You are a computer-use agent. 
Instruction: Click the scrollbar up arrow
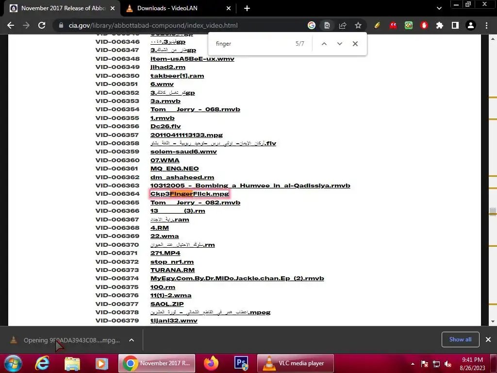pos(493,39)
